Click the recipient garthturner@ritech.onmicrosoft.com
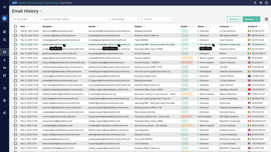The height and width of the screenshot is (152, 271). point(59,54)
